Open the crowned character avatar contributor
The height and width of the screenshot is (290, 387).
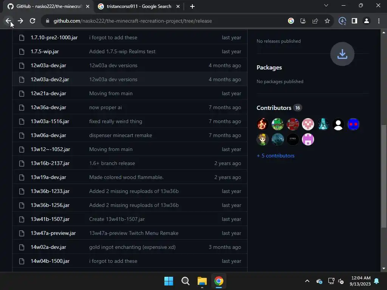pos(262,139)
